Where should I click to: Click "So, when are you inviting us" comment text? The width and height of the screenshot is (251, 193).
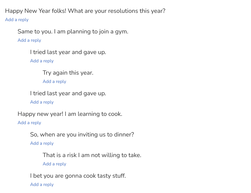click(82, 135)
